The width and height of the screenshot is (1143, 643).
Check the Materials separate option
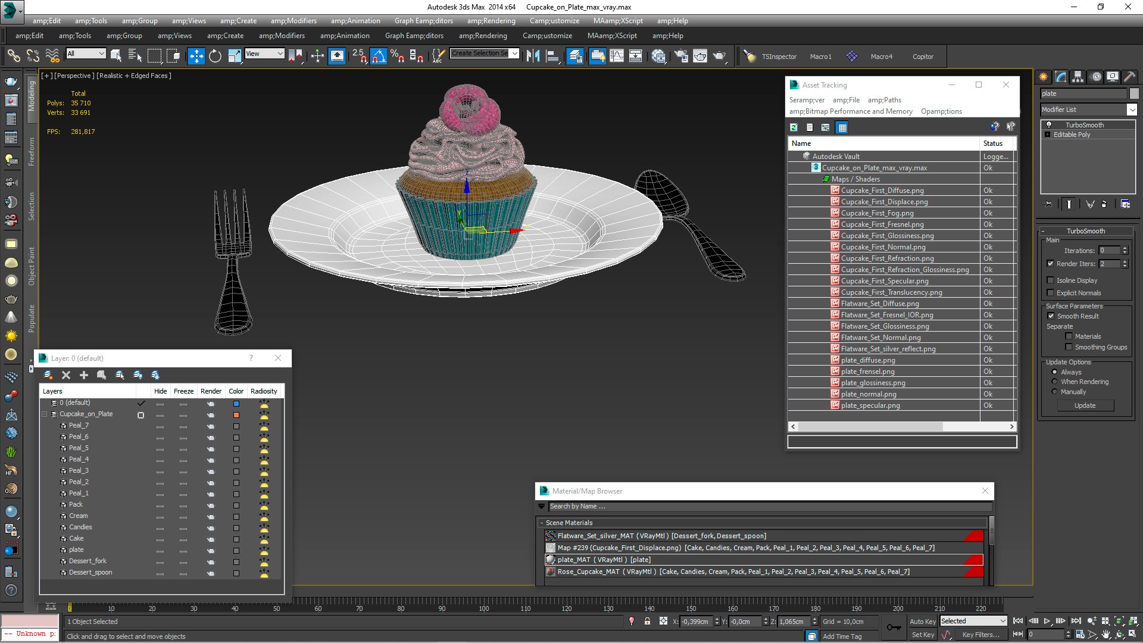[1069, 336]
